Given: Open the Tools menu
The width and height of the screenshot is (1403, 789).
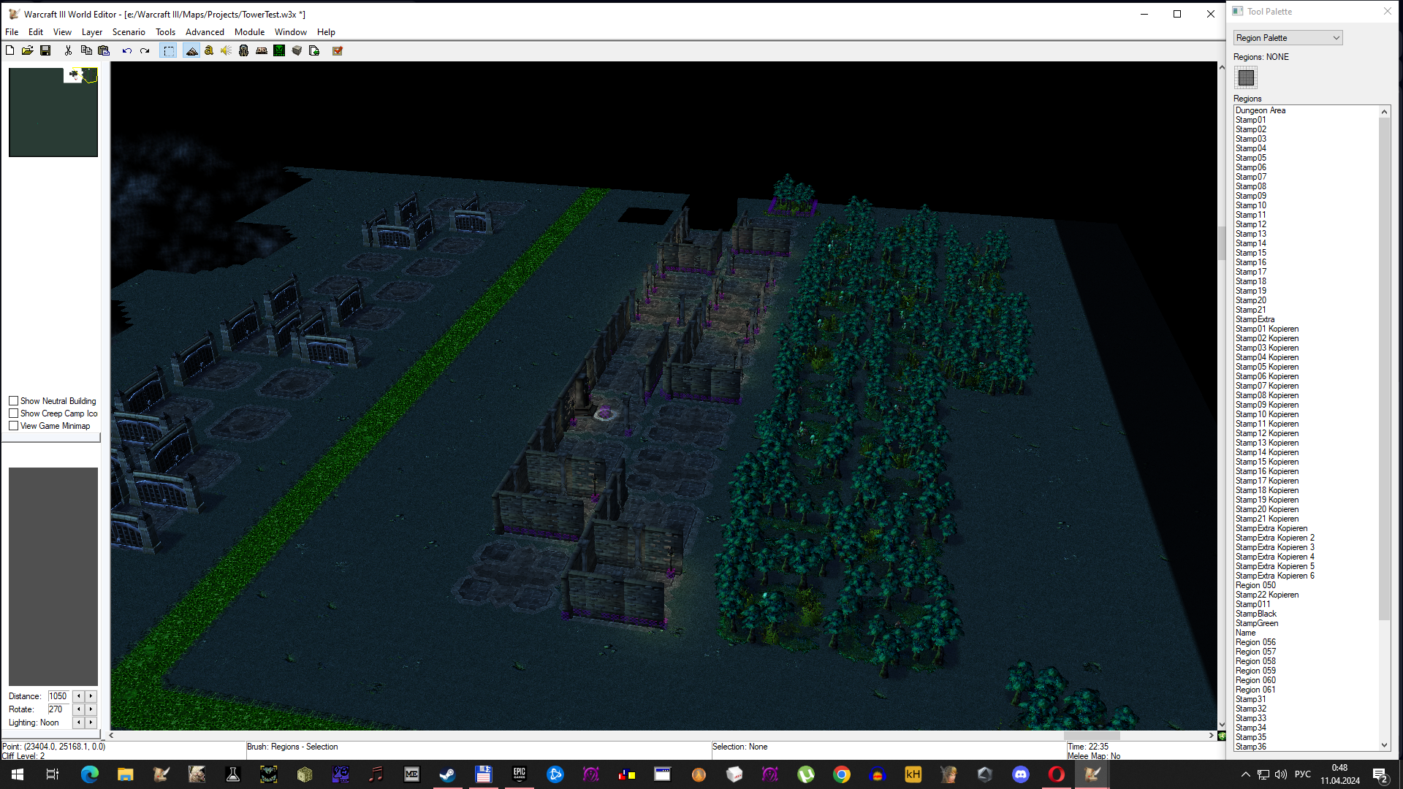Looking at the screenshot, I should [x=165, y=32].
